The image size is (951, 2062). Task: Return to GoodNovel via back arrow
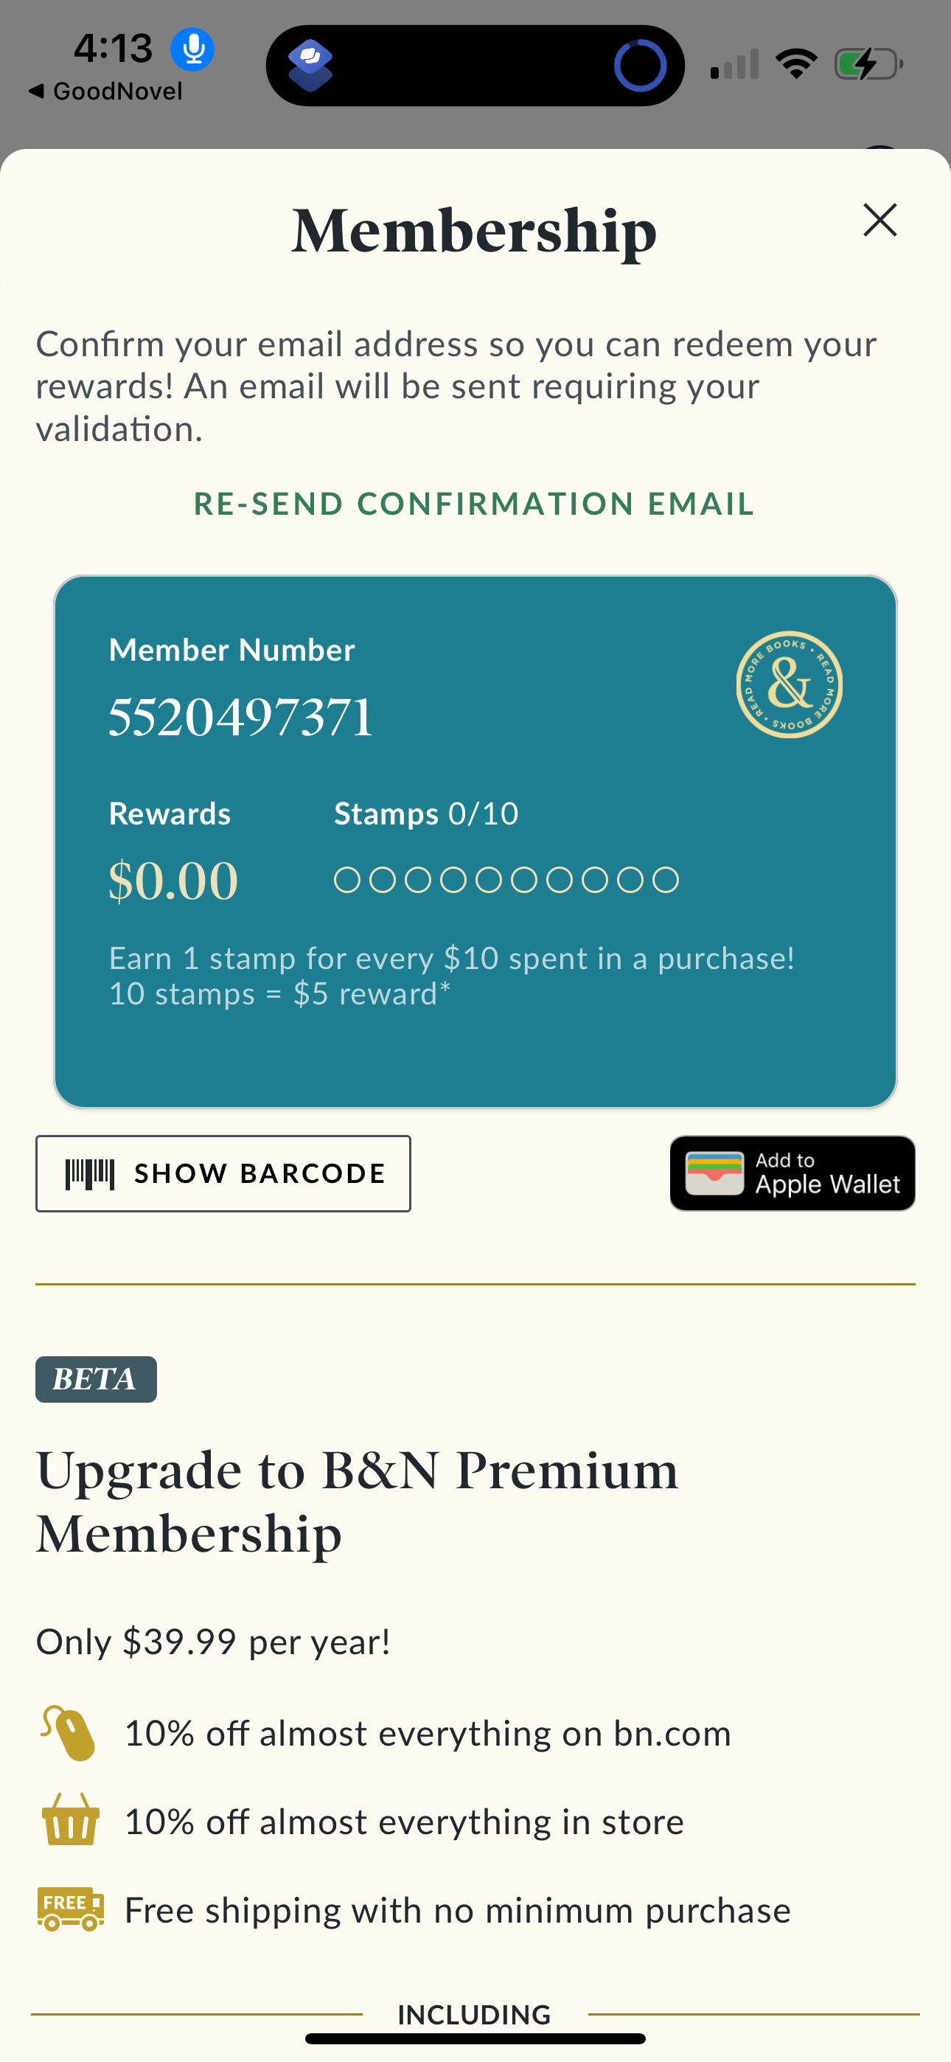[105, 91]
